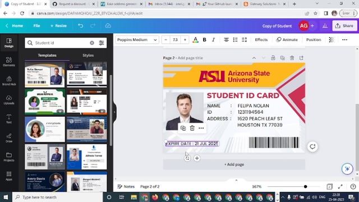Screen dimensions: 359x202
Task: Toggle bulleted list formatting
Action: click(235, 40)
